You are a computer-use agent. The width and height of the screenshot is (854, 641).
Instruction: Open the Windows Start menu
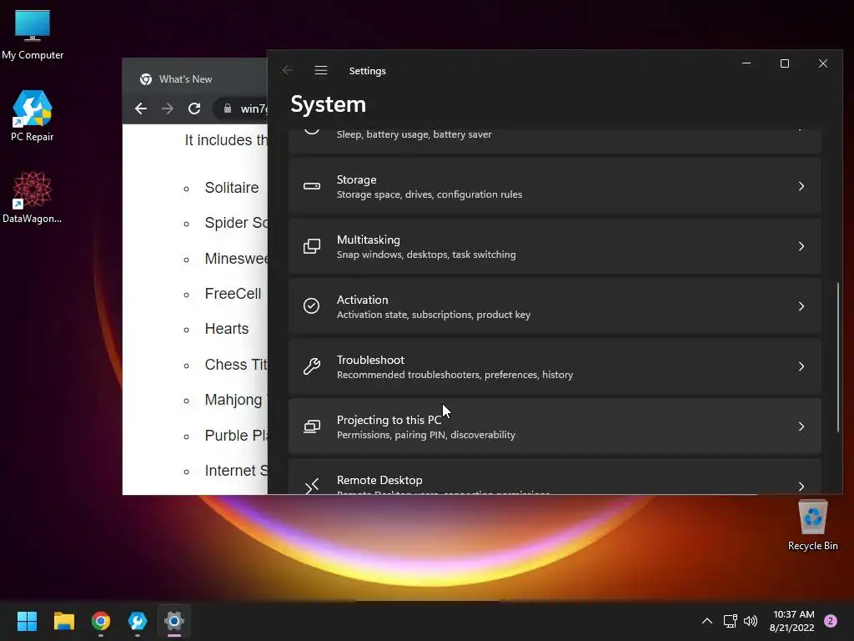point(27,621)
